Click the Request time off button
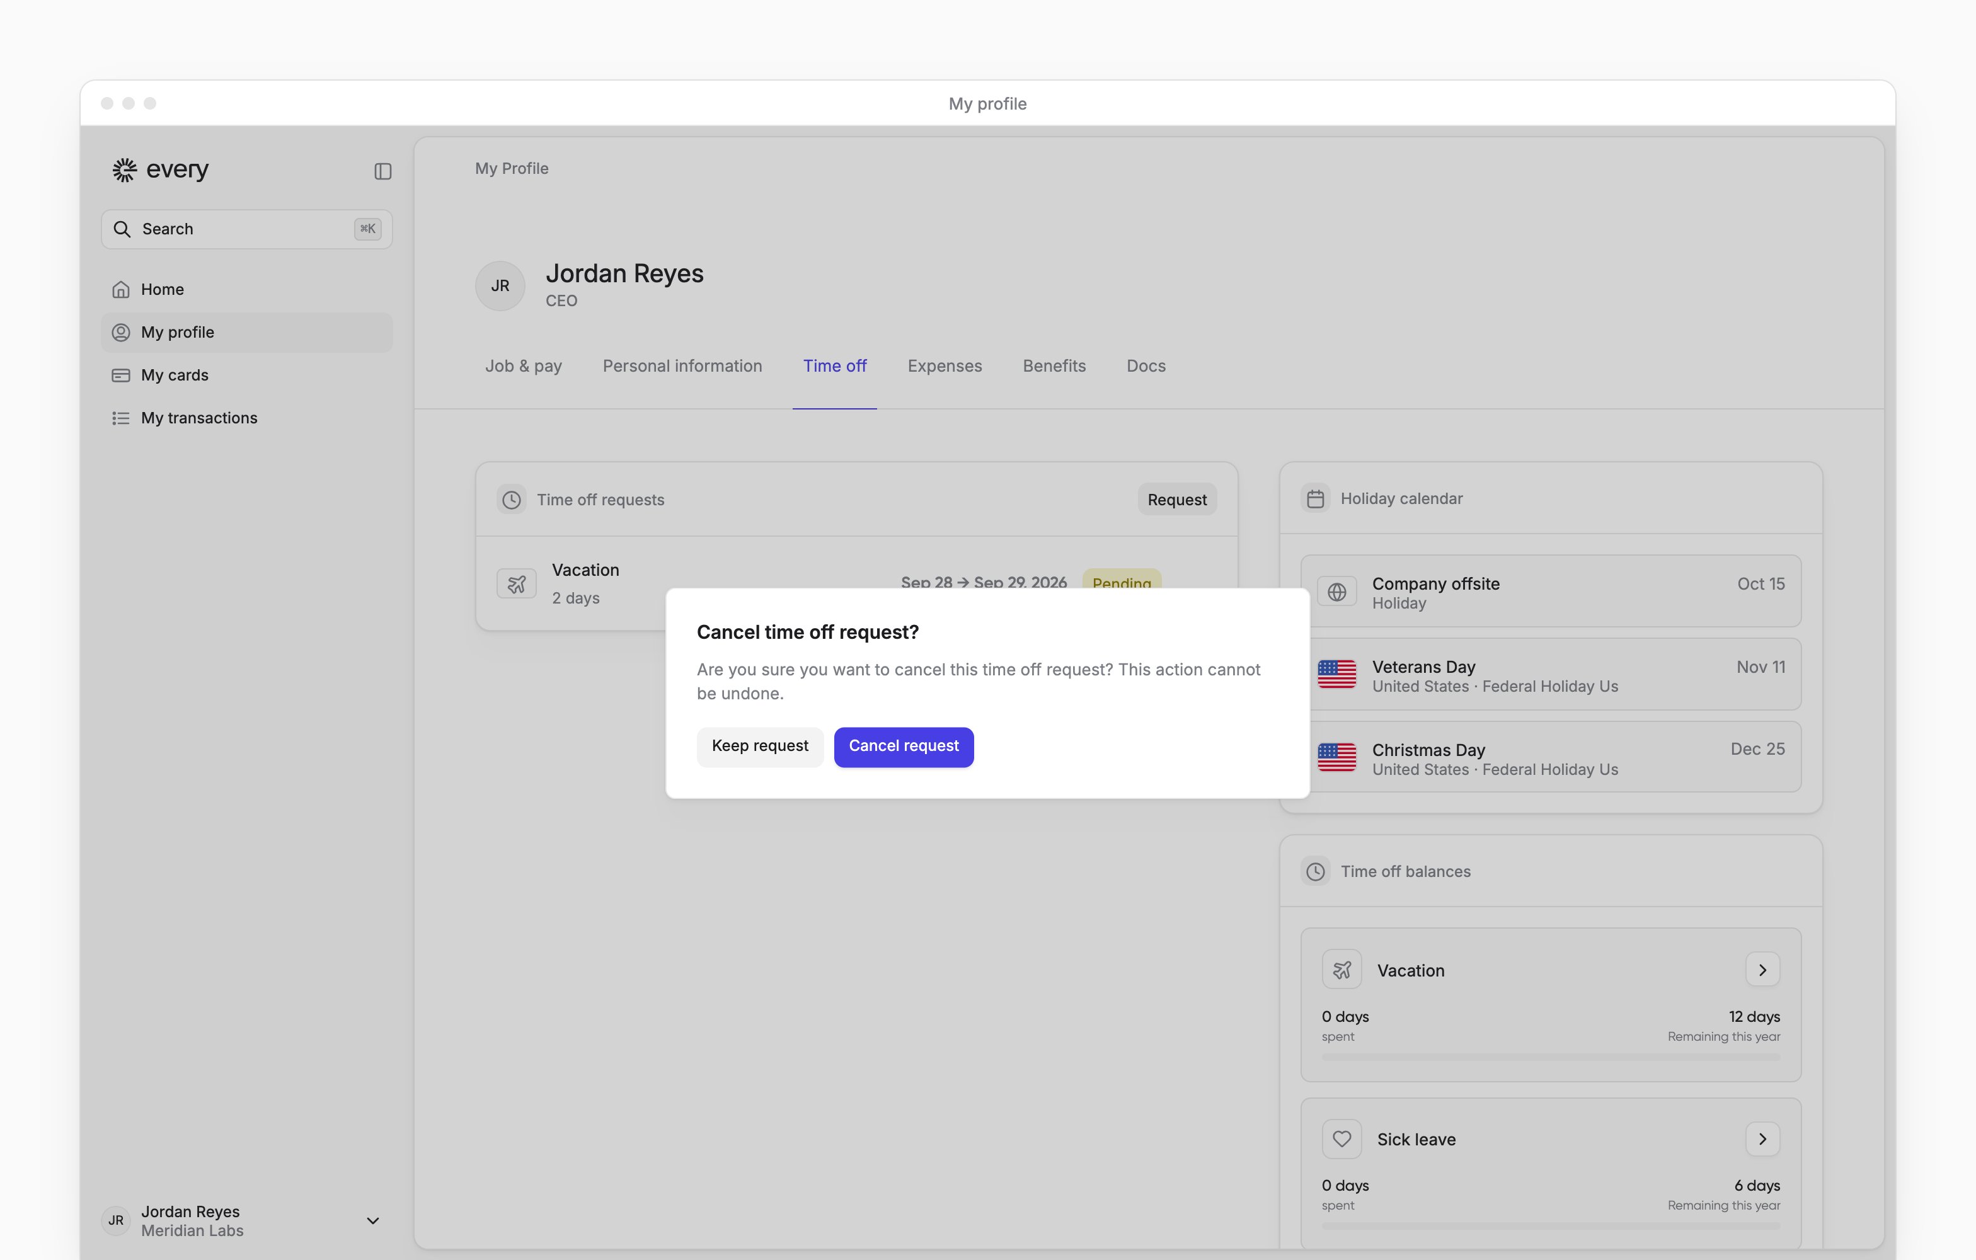The width and height of the screenshot is (1976, 1260). click(x=1177, y=500)
